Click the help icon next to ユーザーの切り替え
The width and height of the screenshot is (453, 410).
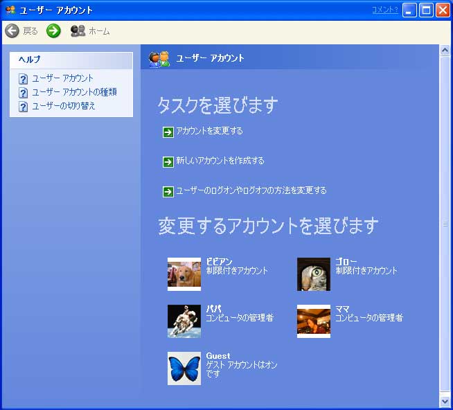pyautogui.click(x=23, y=107)
